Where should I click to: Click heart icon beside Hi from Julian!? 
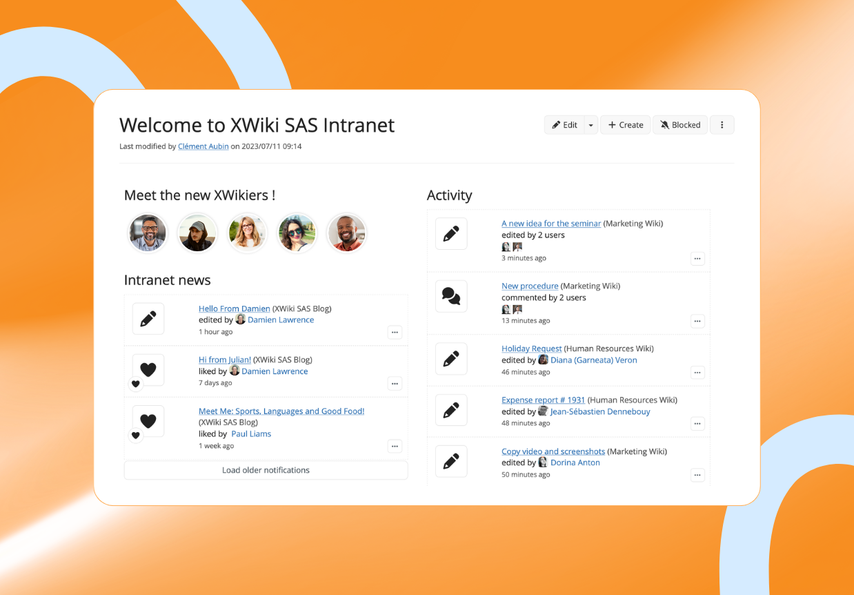point(148,370)
